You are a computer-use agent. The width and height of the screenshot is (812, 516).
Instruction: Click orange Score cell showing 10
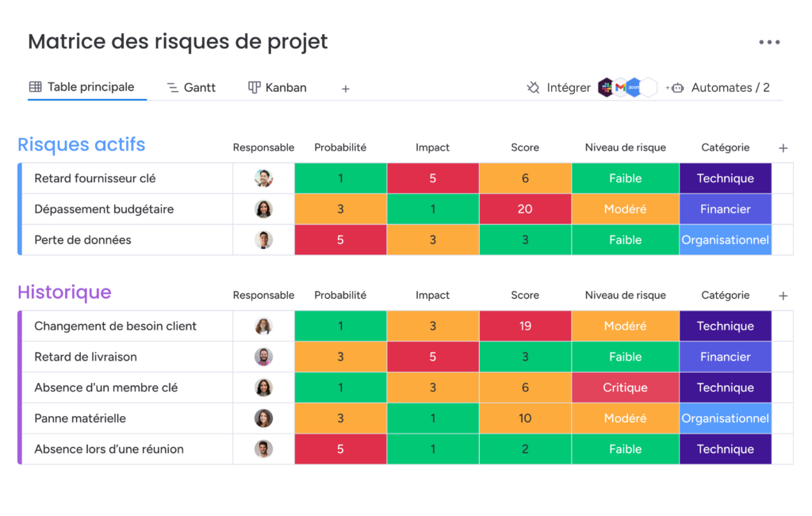(525, 419)
